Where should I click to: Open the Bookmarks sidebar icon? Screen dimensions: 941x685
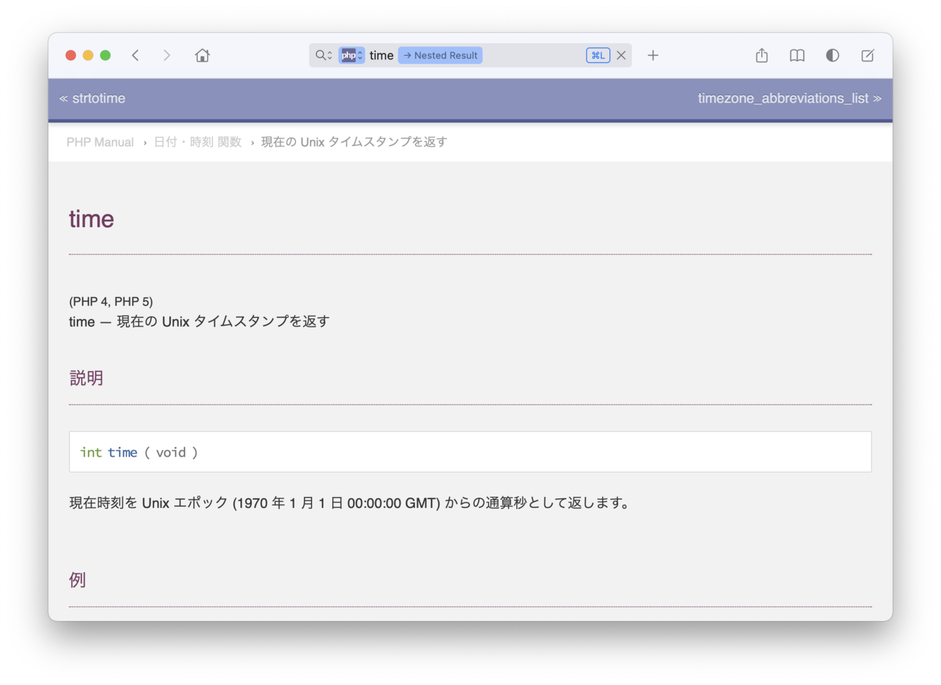click(x=796, y=55)
